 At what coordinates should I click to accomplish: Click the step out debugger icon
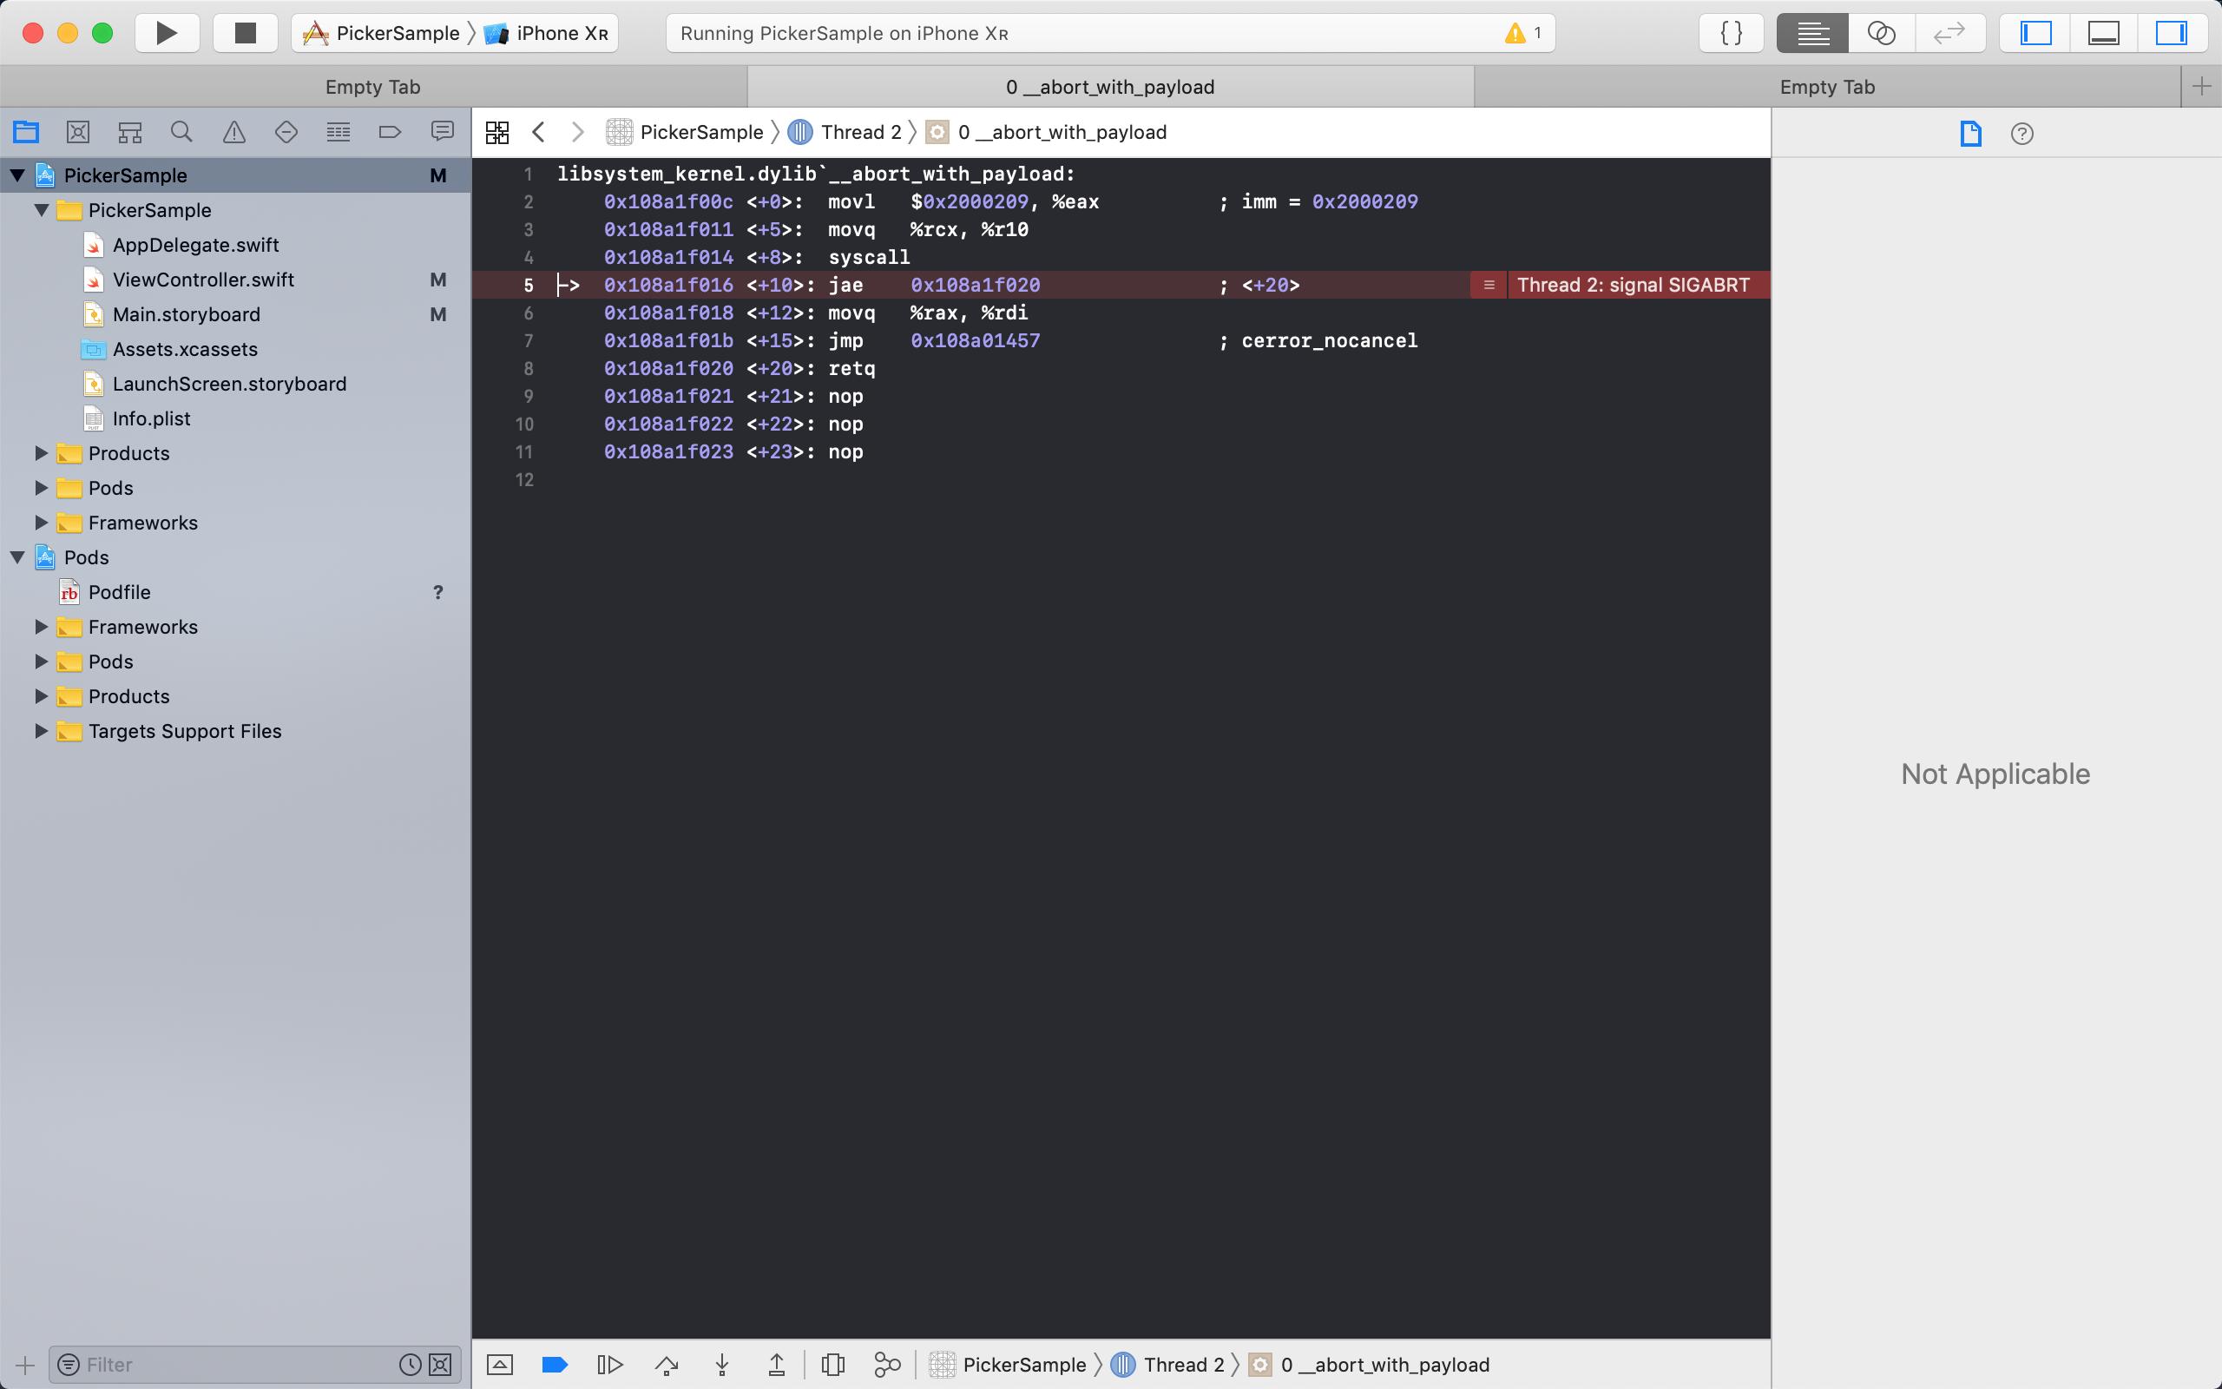click(774, 1364)
